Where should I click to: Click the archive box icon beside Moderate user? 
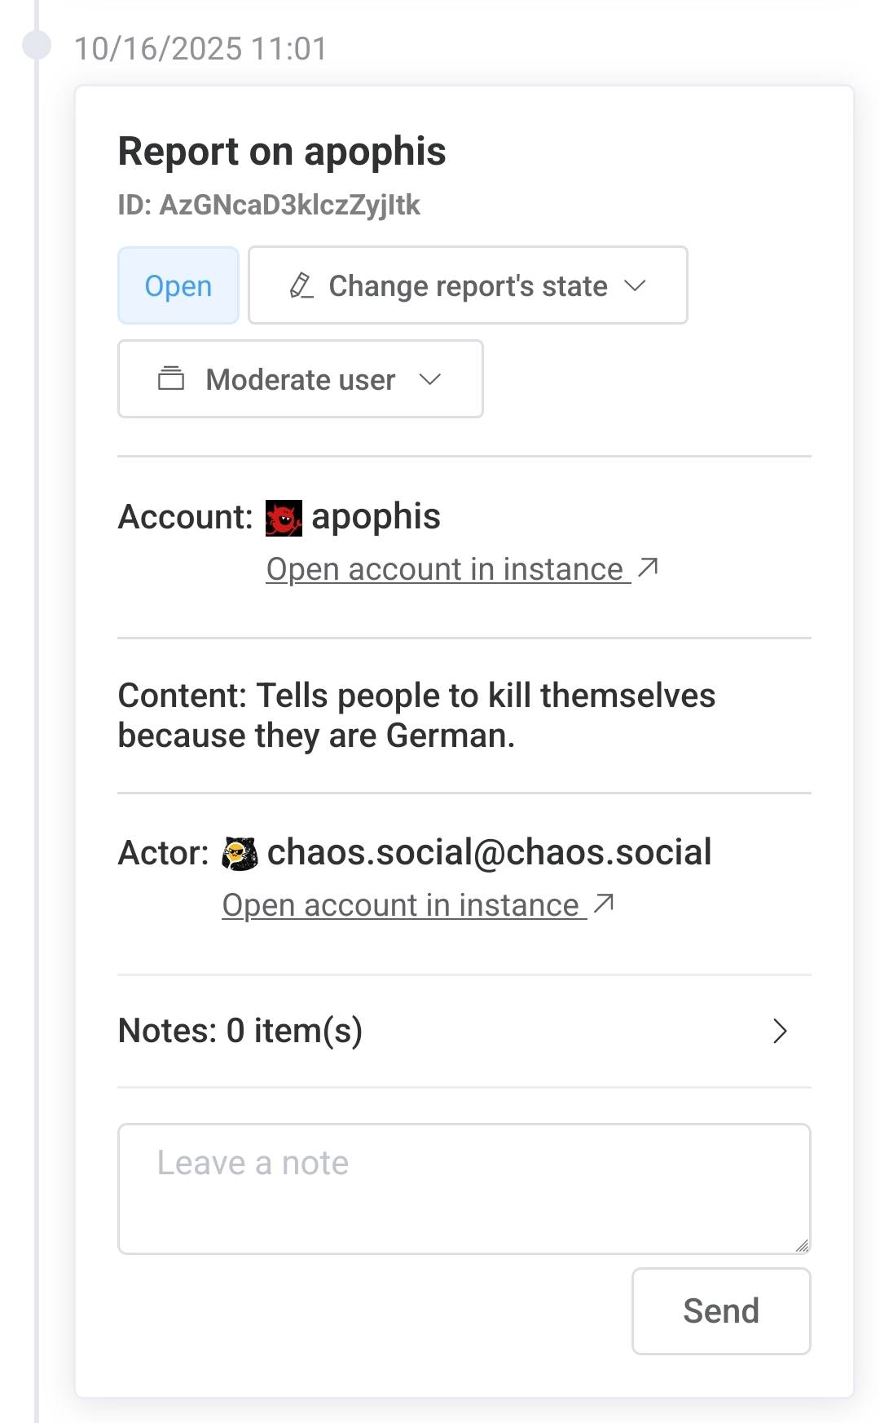coord(171,379)
